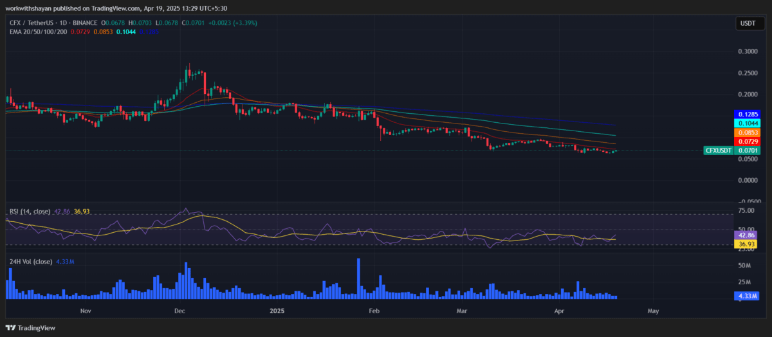Click the 0.0000 price axis label
The image size is (772, 337).
pos(748,181)
